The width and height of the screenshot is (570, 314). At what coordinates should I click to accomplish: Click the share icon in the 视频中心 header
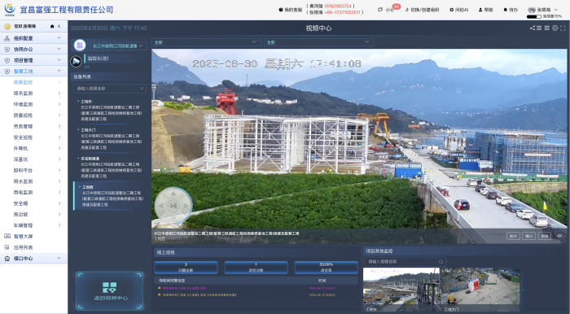[533, 28]
